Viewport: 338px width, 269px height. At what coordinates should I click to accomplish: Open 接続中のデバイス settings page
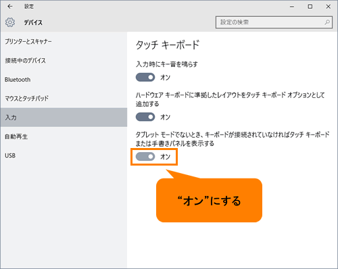click(x=64, y=60)
